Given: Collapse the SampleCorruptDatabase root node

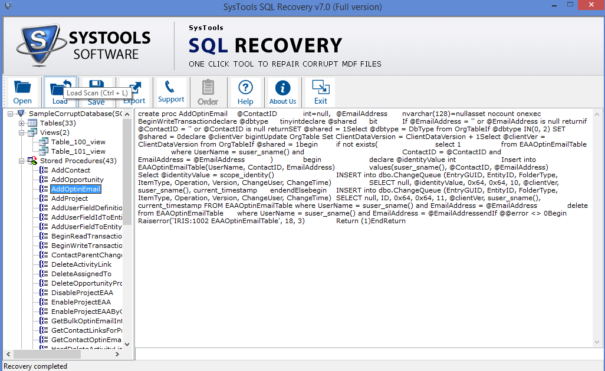Looking at the screenshot, I should tap(11, 114).
